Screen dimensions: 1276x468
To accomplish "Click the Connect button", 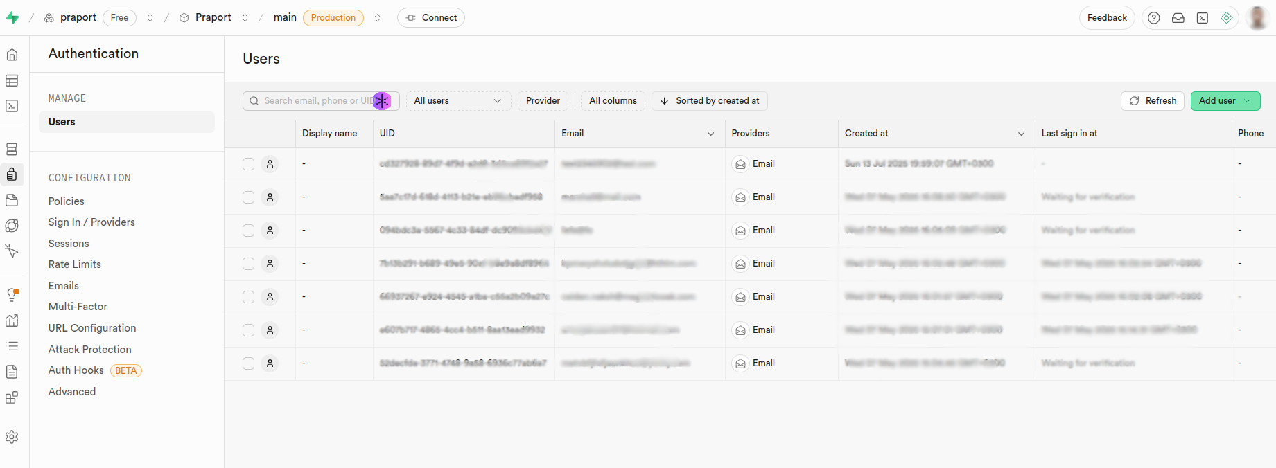I will click(x=431, y=18).
